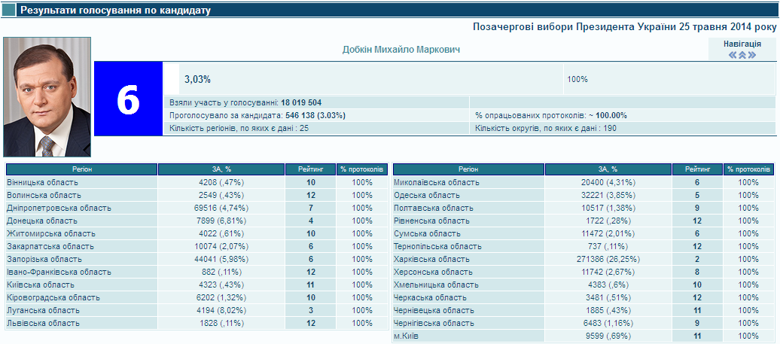Click the 3,03% vote share bar
The width and height of the screenshot is (780, 344).
click(197, 79)
